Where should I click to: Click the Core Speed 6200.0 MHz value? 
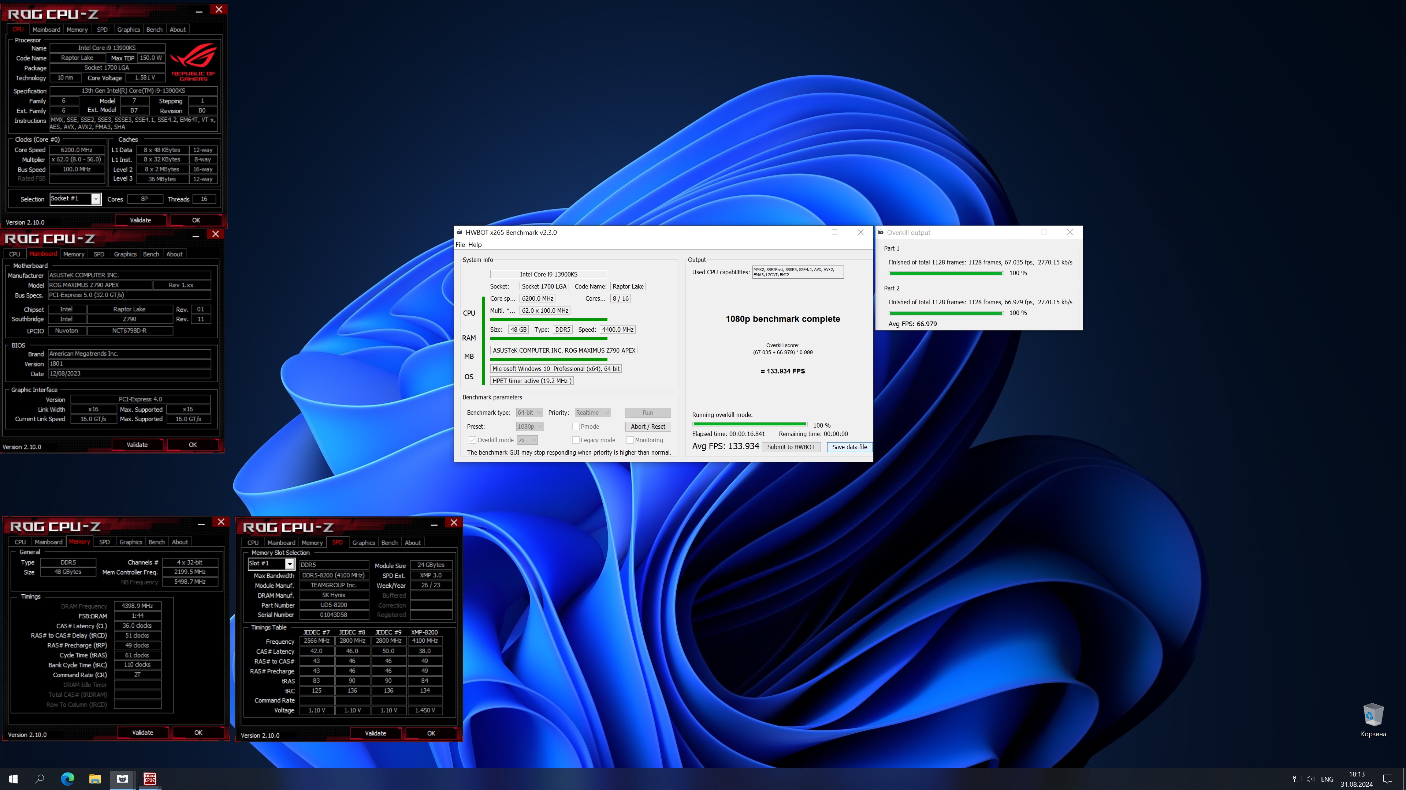click(x=77, y=150)
